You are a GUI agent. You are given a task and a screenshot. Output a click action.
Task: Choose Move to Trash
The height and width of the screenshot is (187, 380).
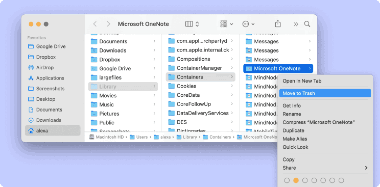click(x=325, y=93)
